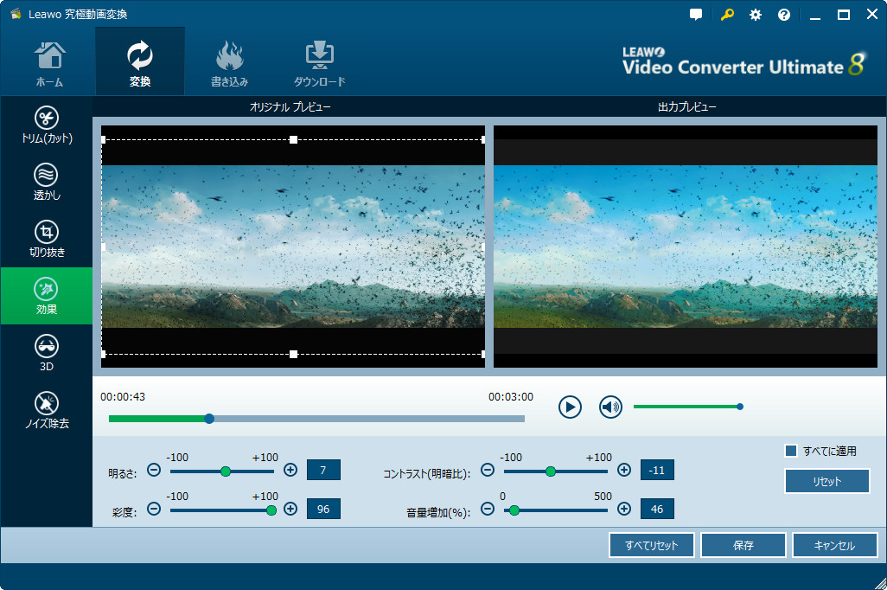
Task: Open the crop (切り抜き) tool
Action: click(47, 239)
